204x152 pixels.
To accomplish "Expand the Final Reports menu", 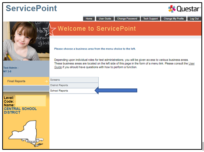I will click(26, 81).
